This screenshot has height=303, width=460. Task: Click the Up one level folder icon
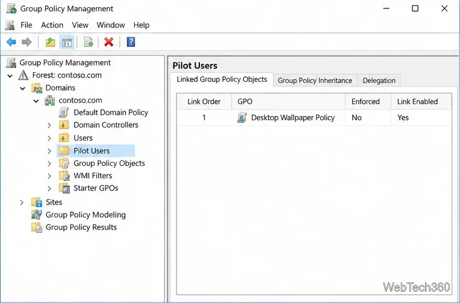[50, 42]
